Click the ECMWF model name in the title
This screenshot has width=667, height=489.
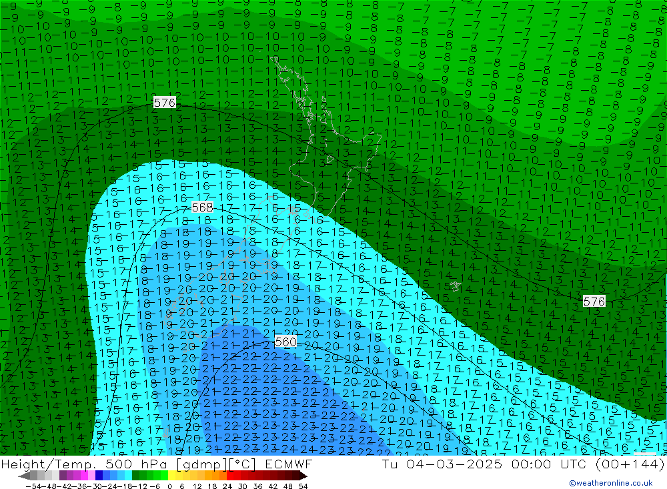point(288,464)
